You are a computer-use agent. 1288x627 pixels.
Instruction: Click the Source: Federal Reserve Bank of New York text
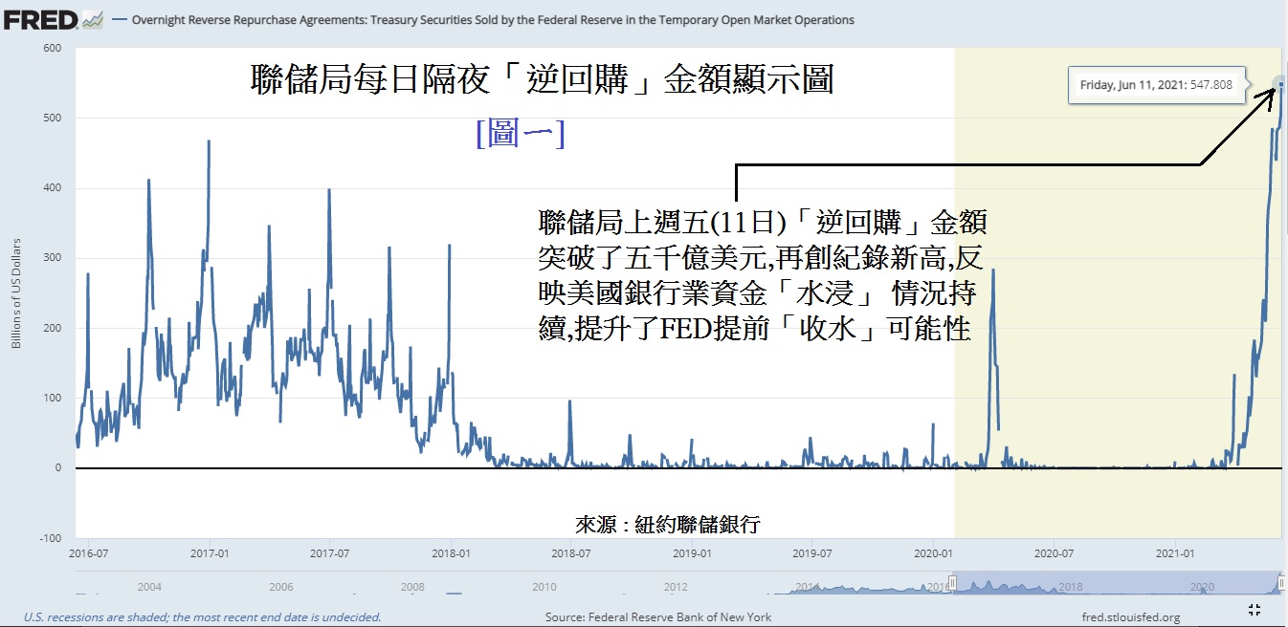click(657, 617)
